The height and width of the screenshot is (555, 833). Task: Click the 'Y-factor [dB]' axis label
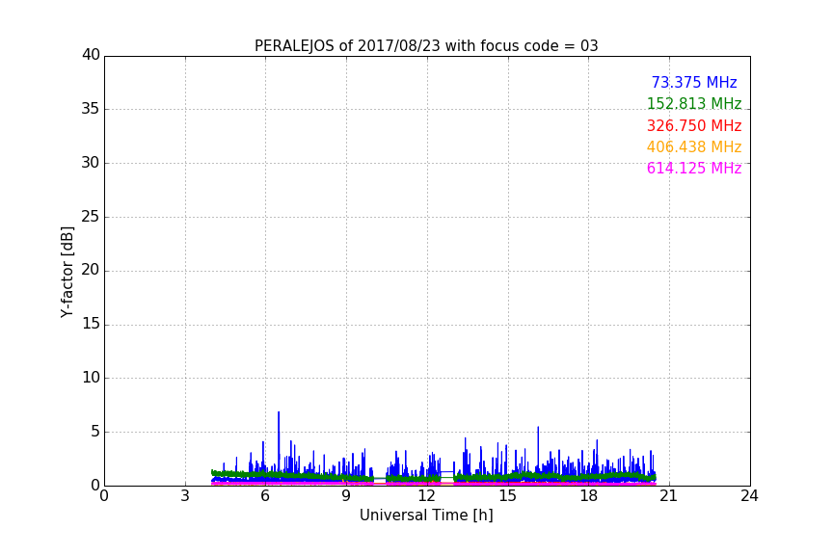coord(67,272)
